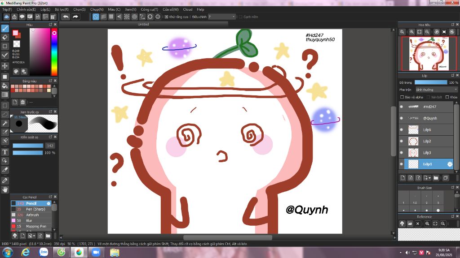Image resolution: width=460 pixels, height=258 pixels.
Task: Activate the rectangular Select tool
Action: point(5,105)
